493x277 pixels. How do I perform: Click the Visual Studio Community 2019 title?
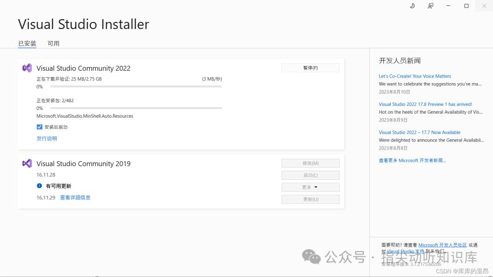84,163
